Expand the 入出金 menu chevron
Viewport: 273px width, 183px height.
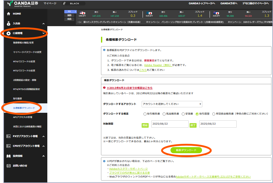click(43, 23)
